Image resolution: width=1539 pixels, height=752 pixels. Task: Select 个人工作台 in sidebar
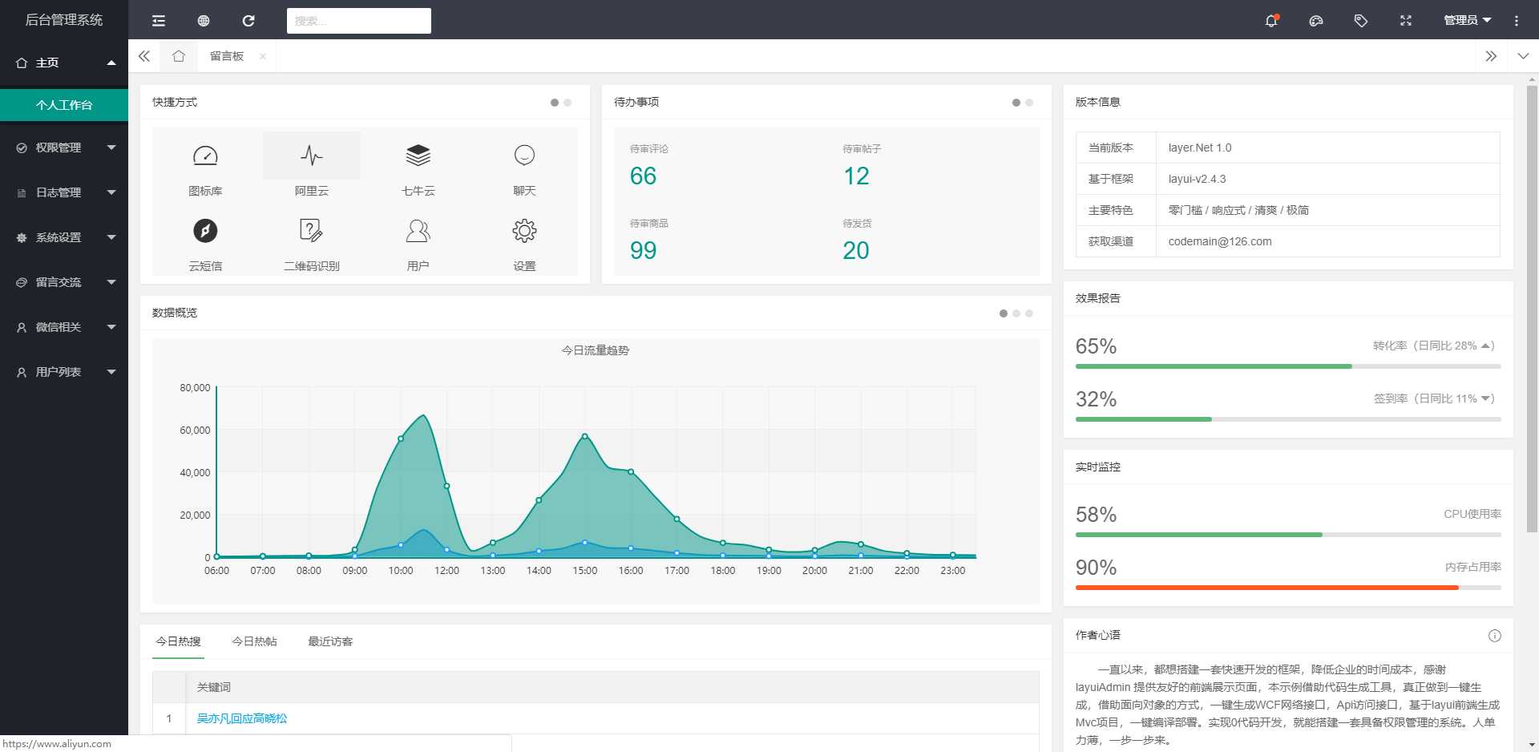click(x=64, y=105)
